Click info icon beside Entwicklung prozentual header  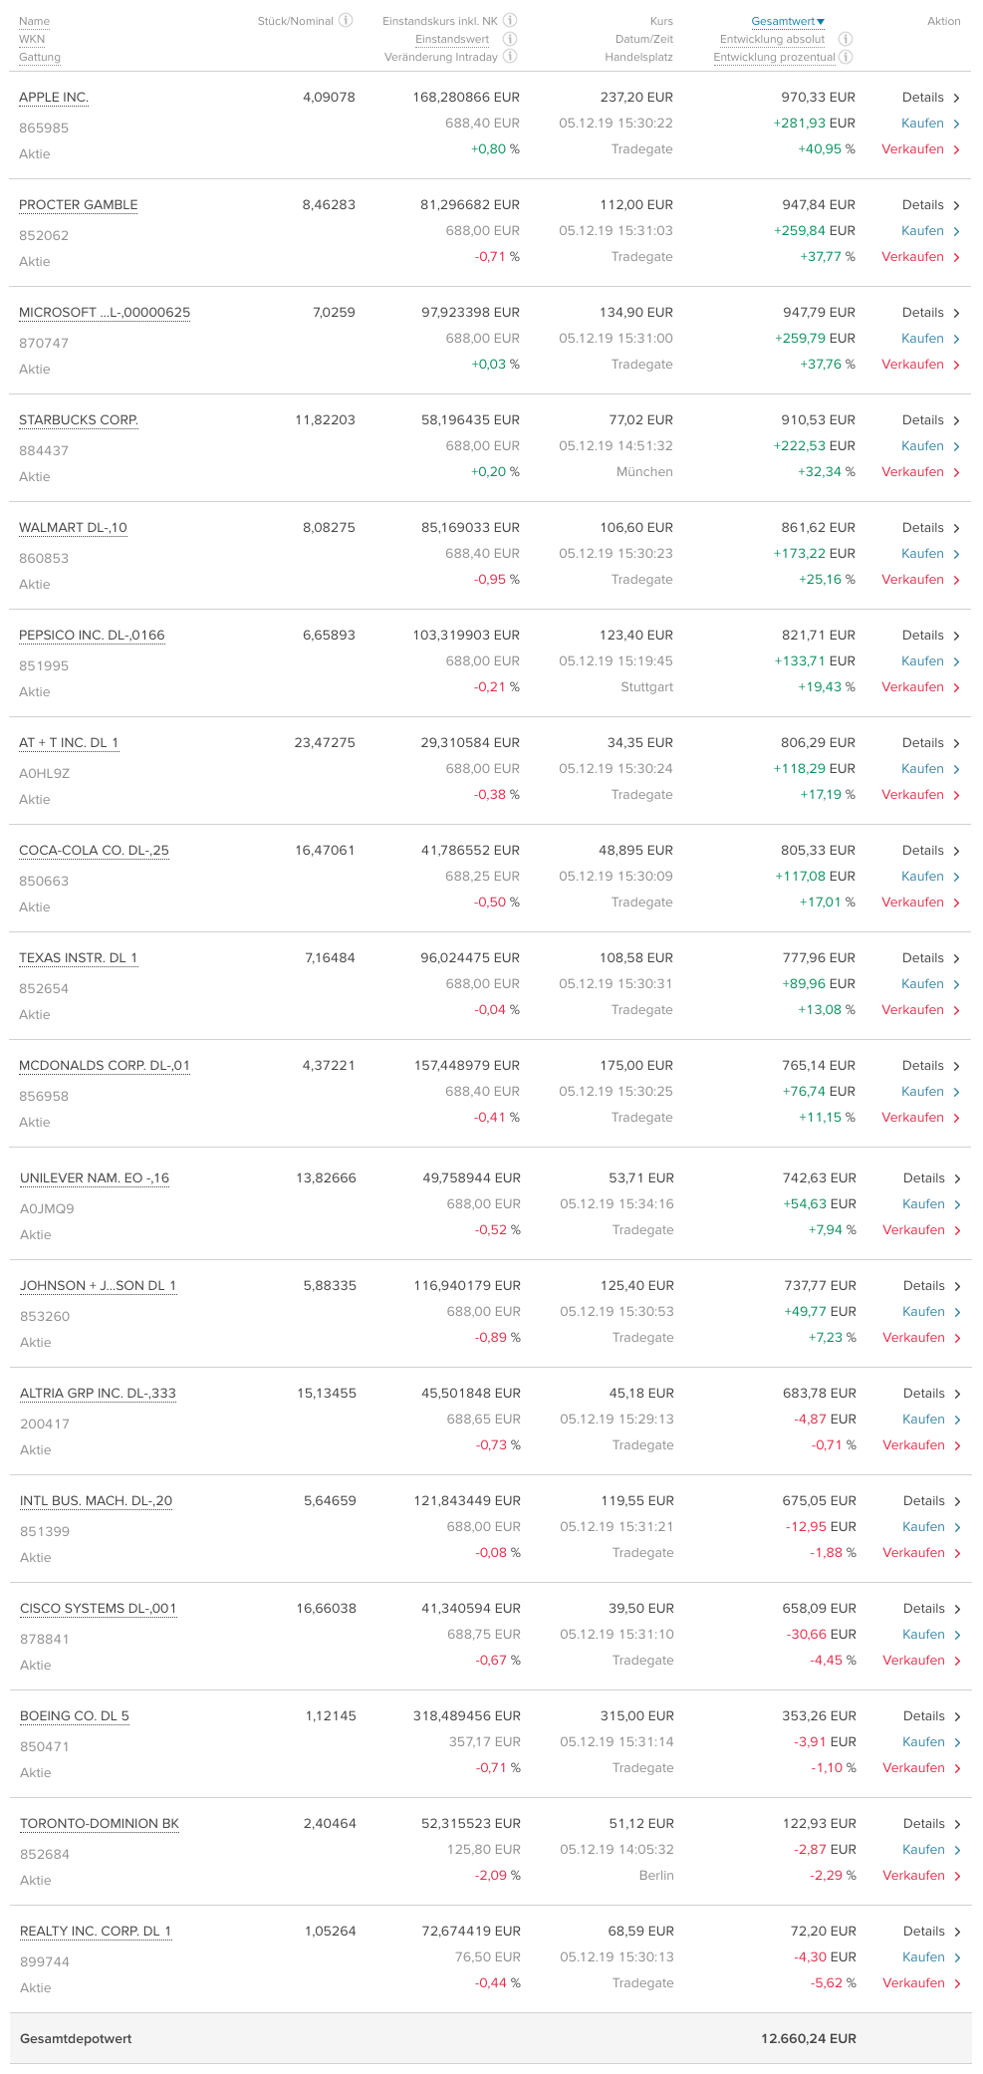tap(846, 57)
